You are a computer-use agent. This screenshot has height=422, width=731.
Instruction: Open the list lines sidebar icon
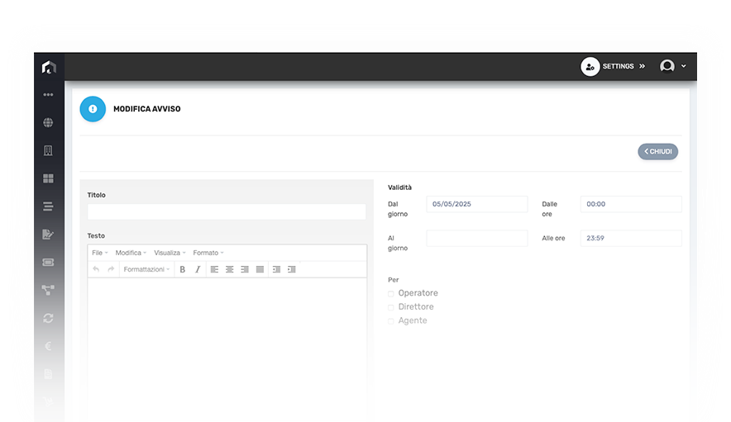(x=48, y=206)
